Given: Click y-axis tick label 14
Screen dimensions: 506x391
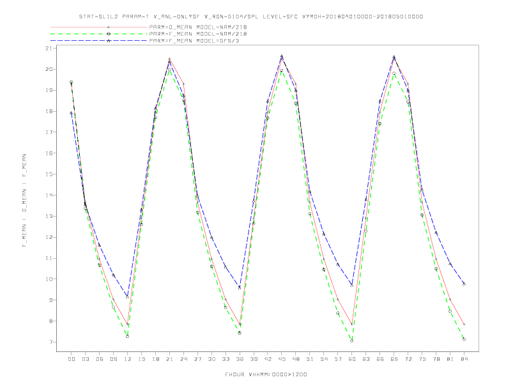Looking at the screenshot, I should pos(49,195).
